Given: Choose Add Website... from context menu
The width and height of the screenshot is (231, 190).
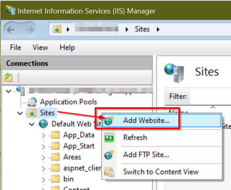Looking at the screenshot, I should [162, 120].
